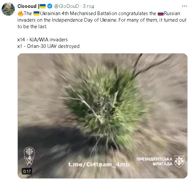Click the "x14 - KIA/WIA invaders" line
The image size is (188, 182).
pyautogui.click(x=43, y=40)
